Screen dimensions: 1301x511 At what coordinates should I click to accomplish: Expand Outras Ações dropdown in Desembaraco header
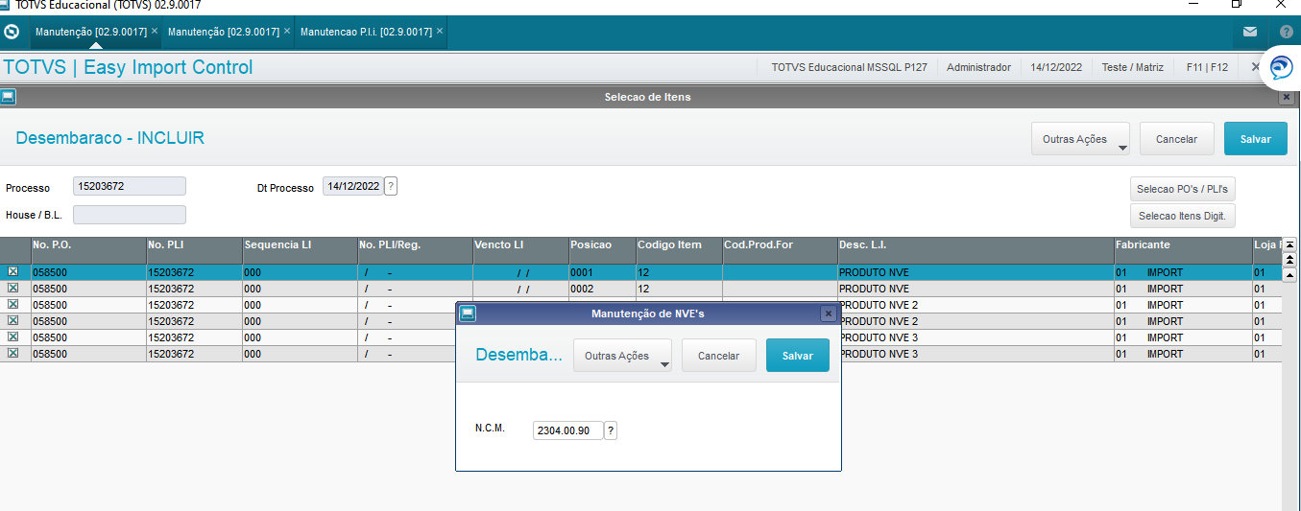pos(1080,139)
